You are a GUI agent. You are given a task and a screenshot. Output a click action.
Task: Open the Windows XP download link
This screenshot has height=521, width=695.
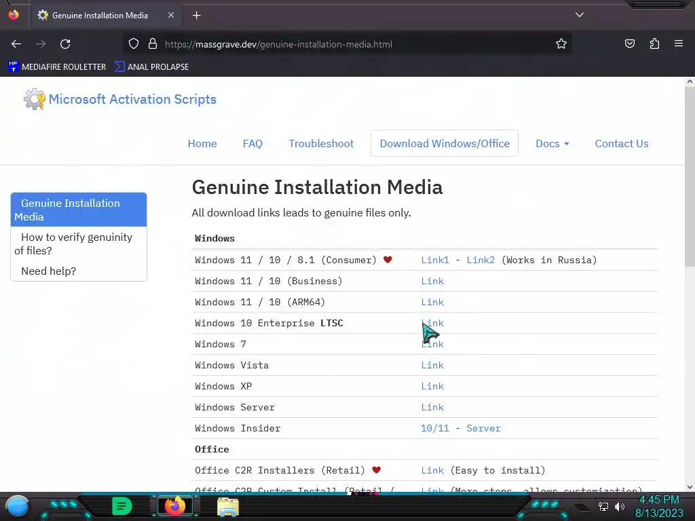point(432,386)
